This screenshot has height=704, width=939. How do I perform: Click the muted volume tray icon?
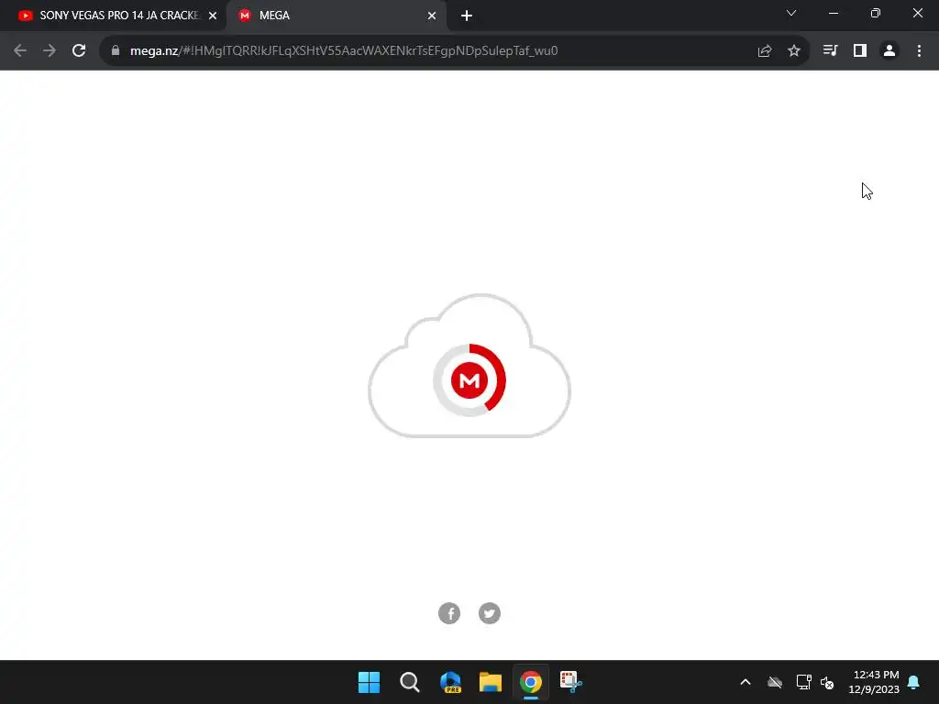point(827,682)
